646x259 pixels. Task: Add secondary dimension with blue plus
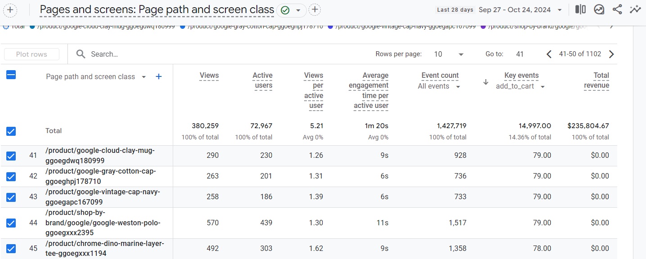coord(158,77)
